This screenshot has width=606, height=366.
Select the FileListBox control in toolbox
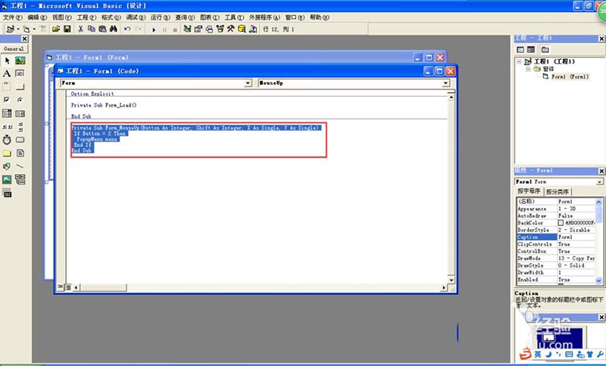tap(20, 153)
